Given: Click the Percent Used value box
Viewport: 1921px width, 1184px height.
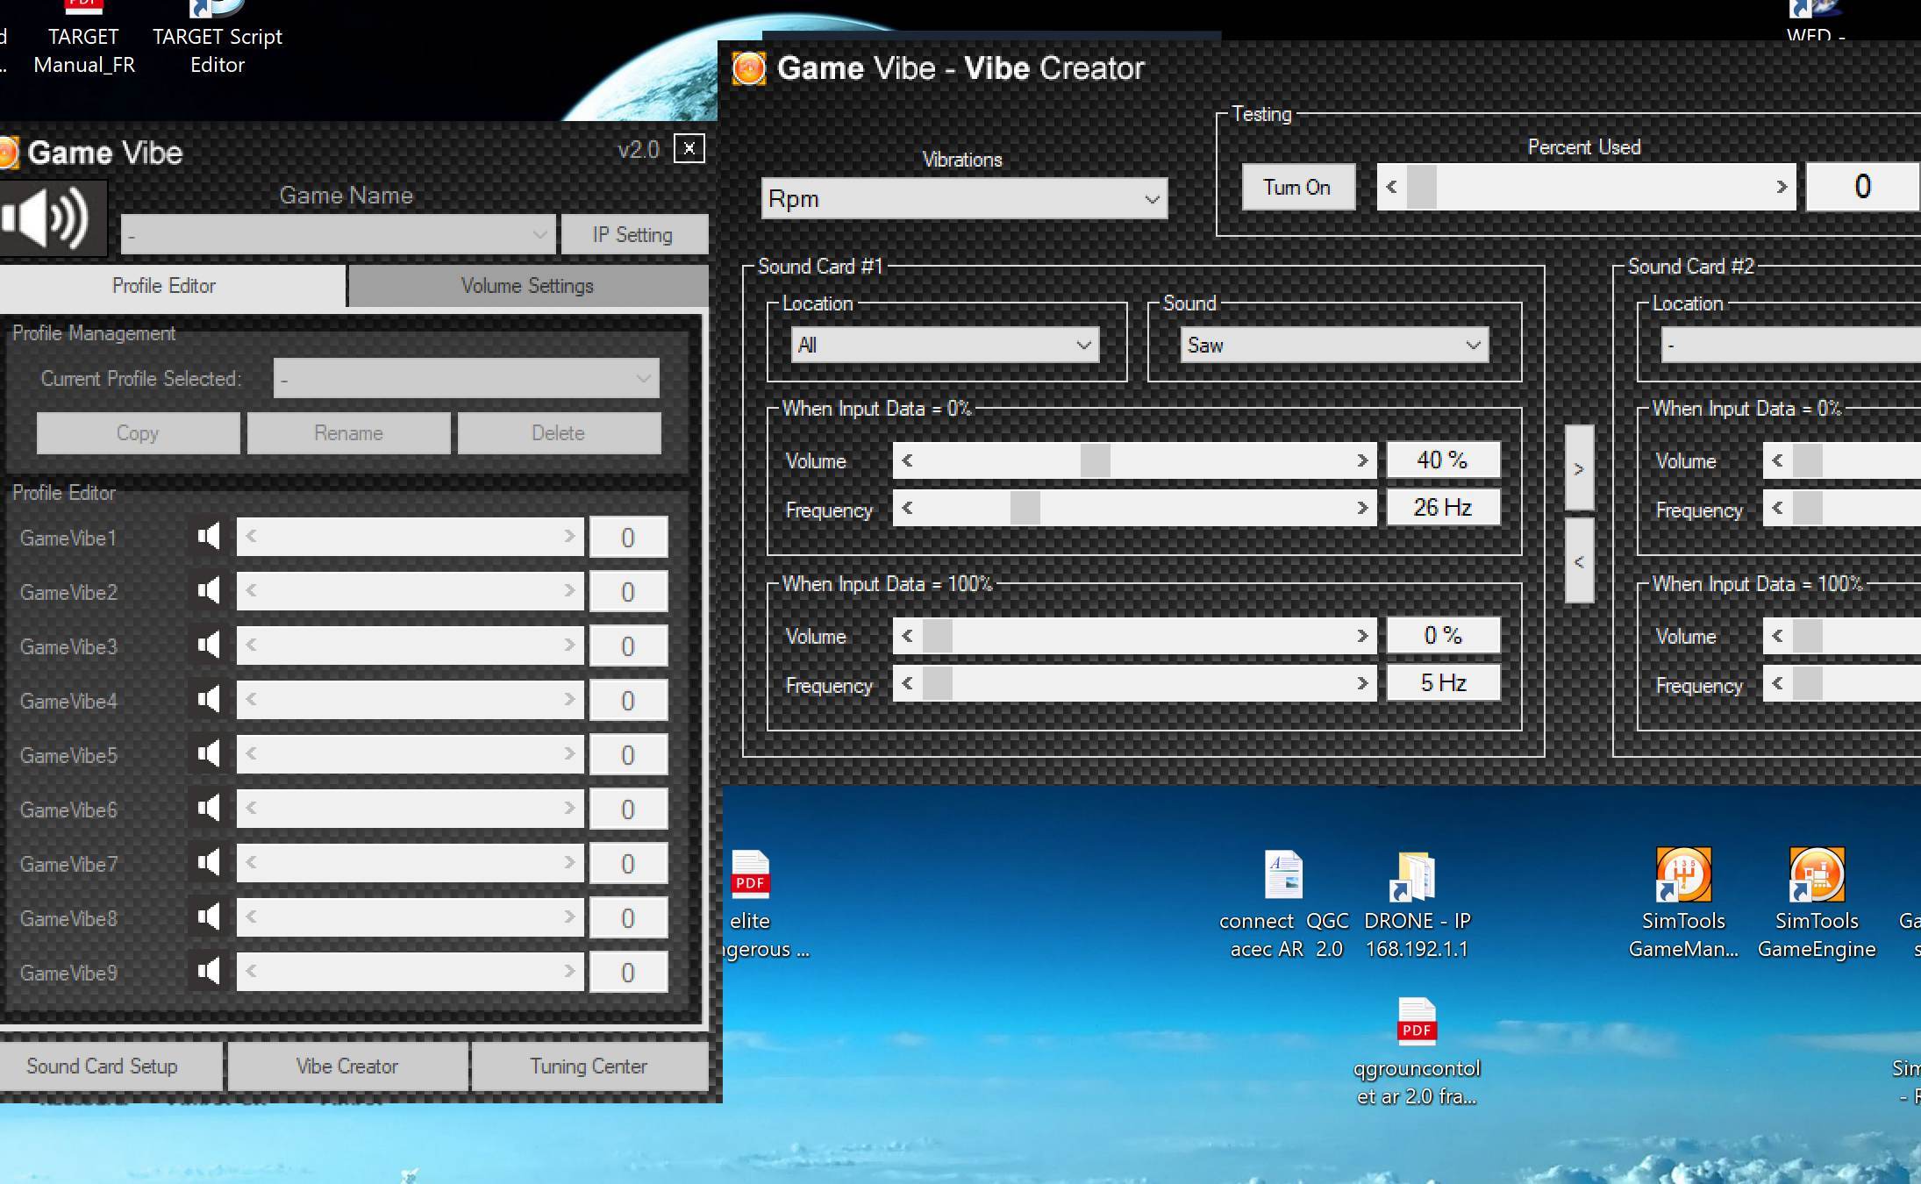Looking at the screenshot, I should (1863, 186).
